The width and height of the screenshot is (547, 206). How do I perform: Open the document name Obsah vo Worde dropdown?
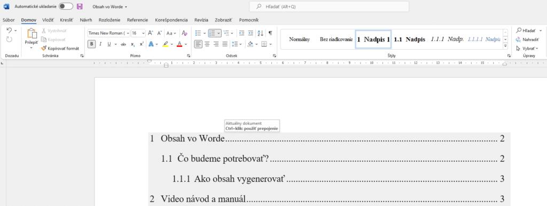(110, 6)
